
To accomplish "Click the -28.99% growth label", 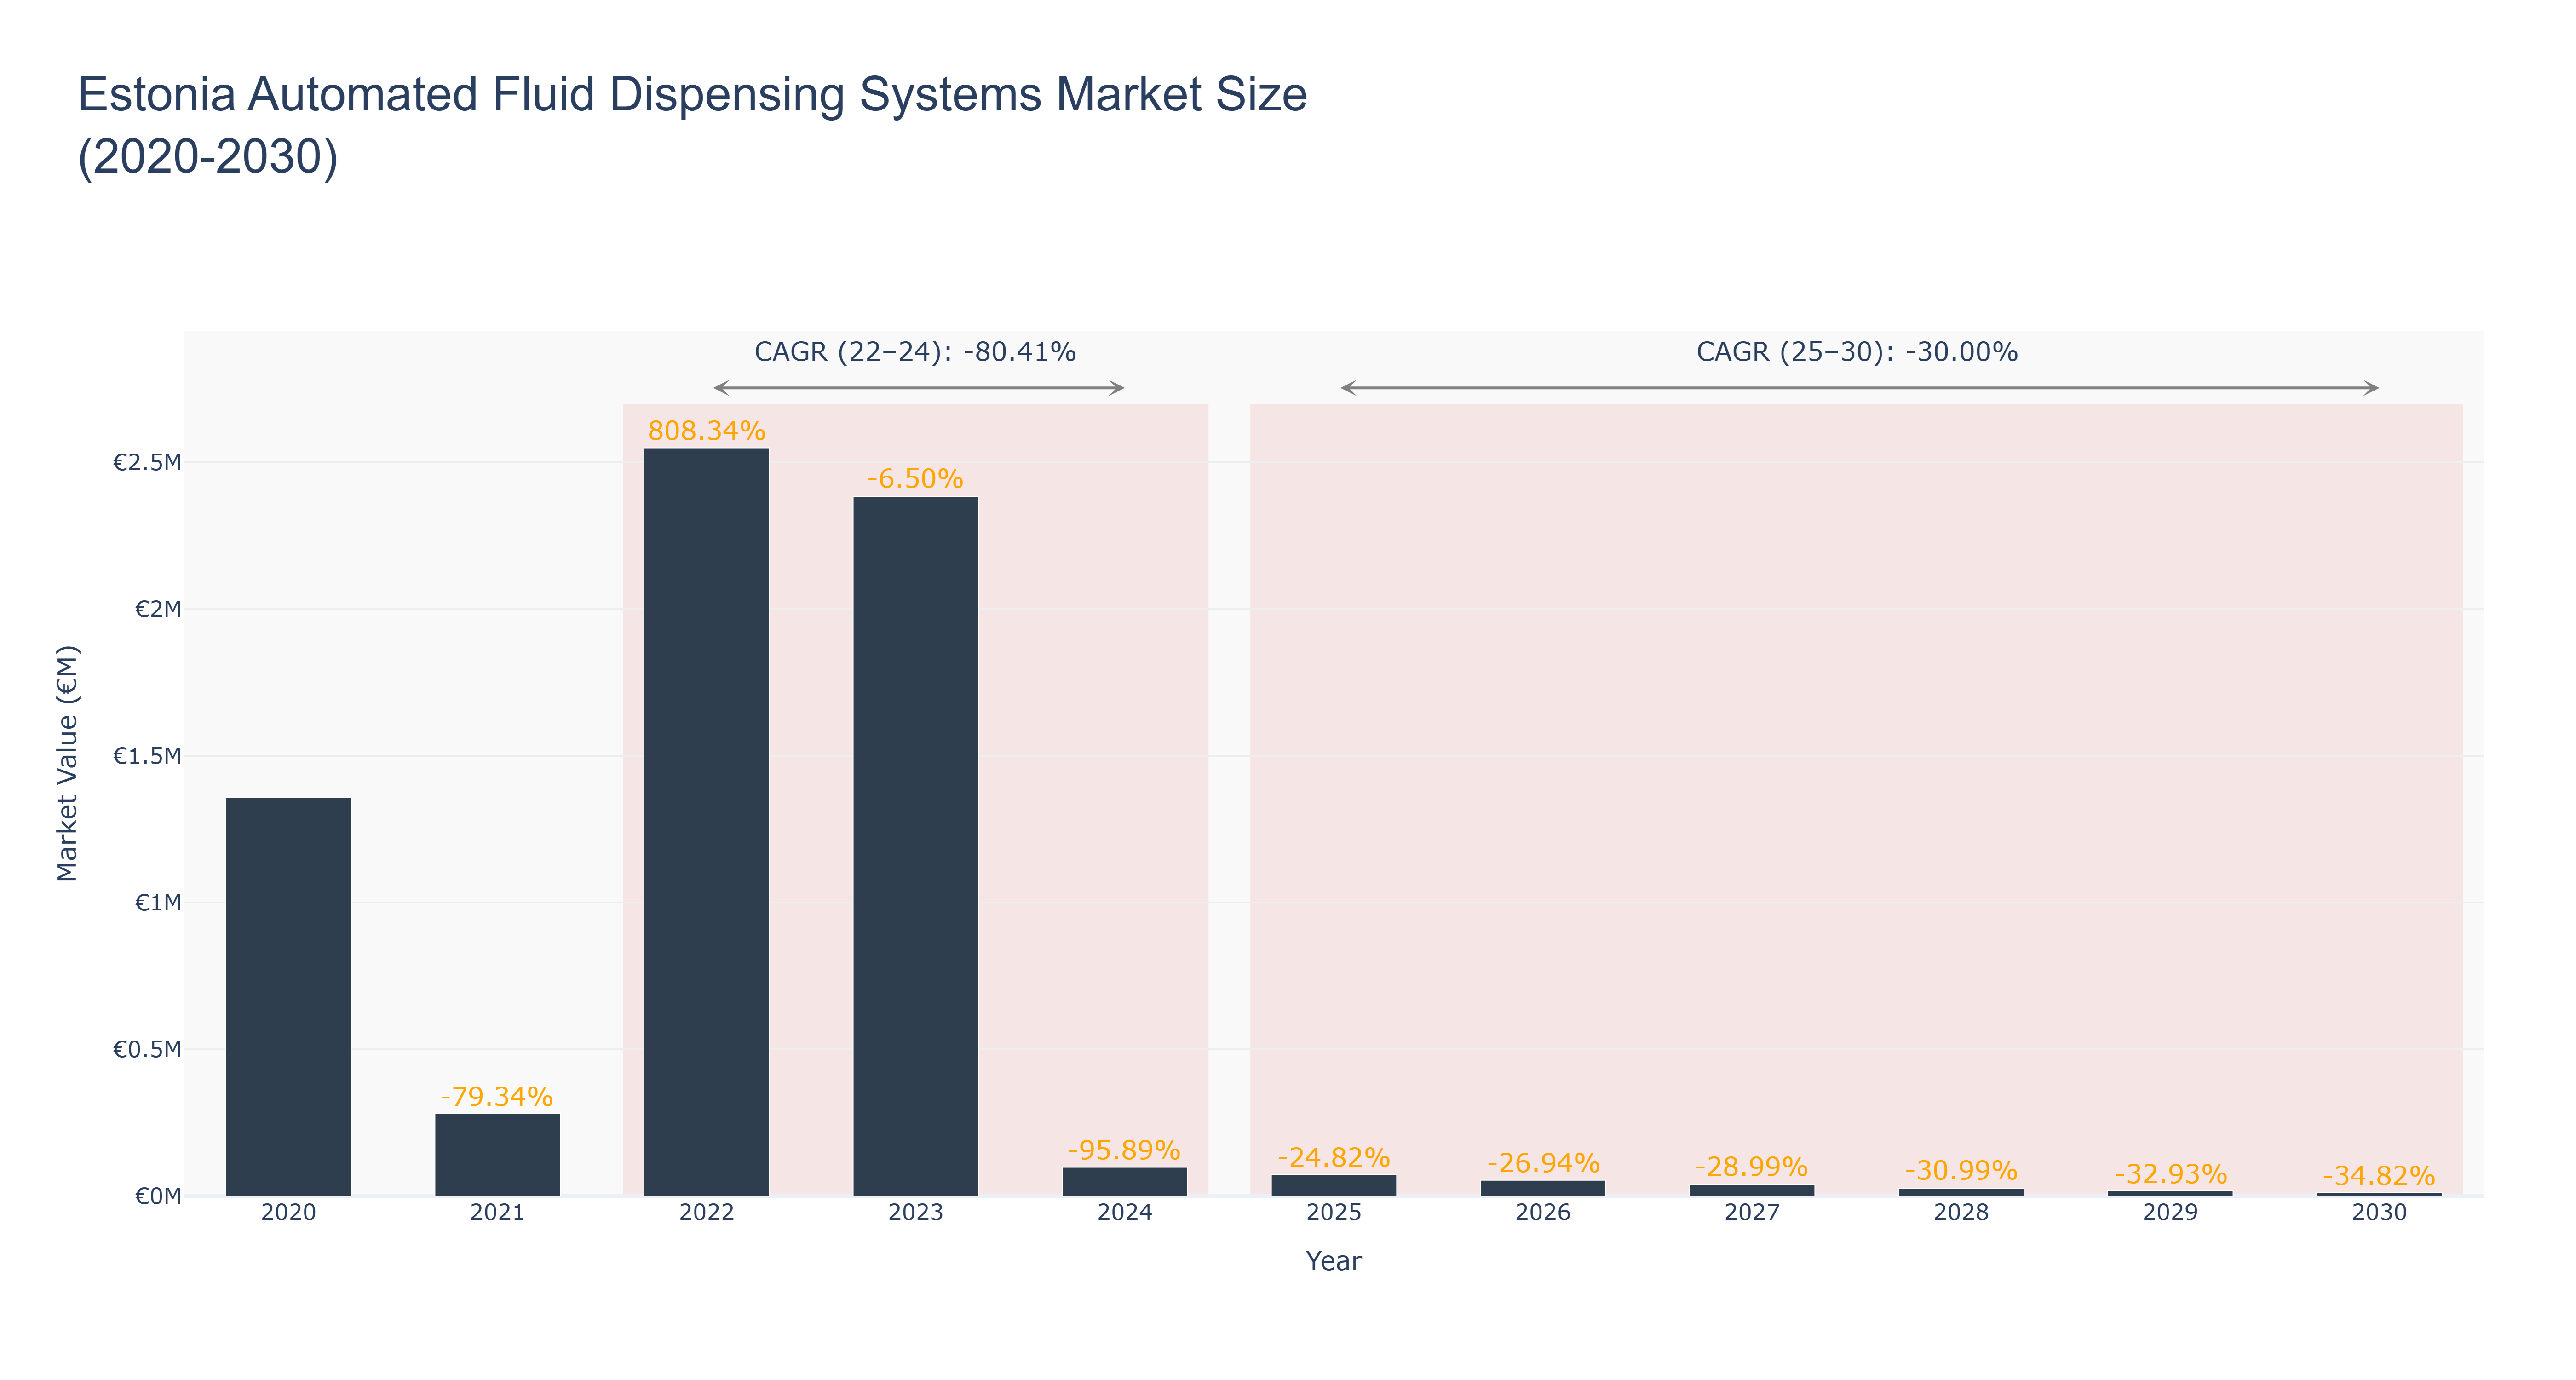I will tap(1752, 1167).
